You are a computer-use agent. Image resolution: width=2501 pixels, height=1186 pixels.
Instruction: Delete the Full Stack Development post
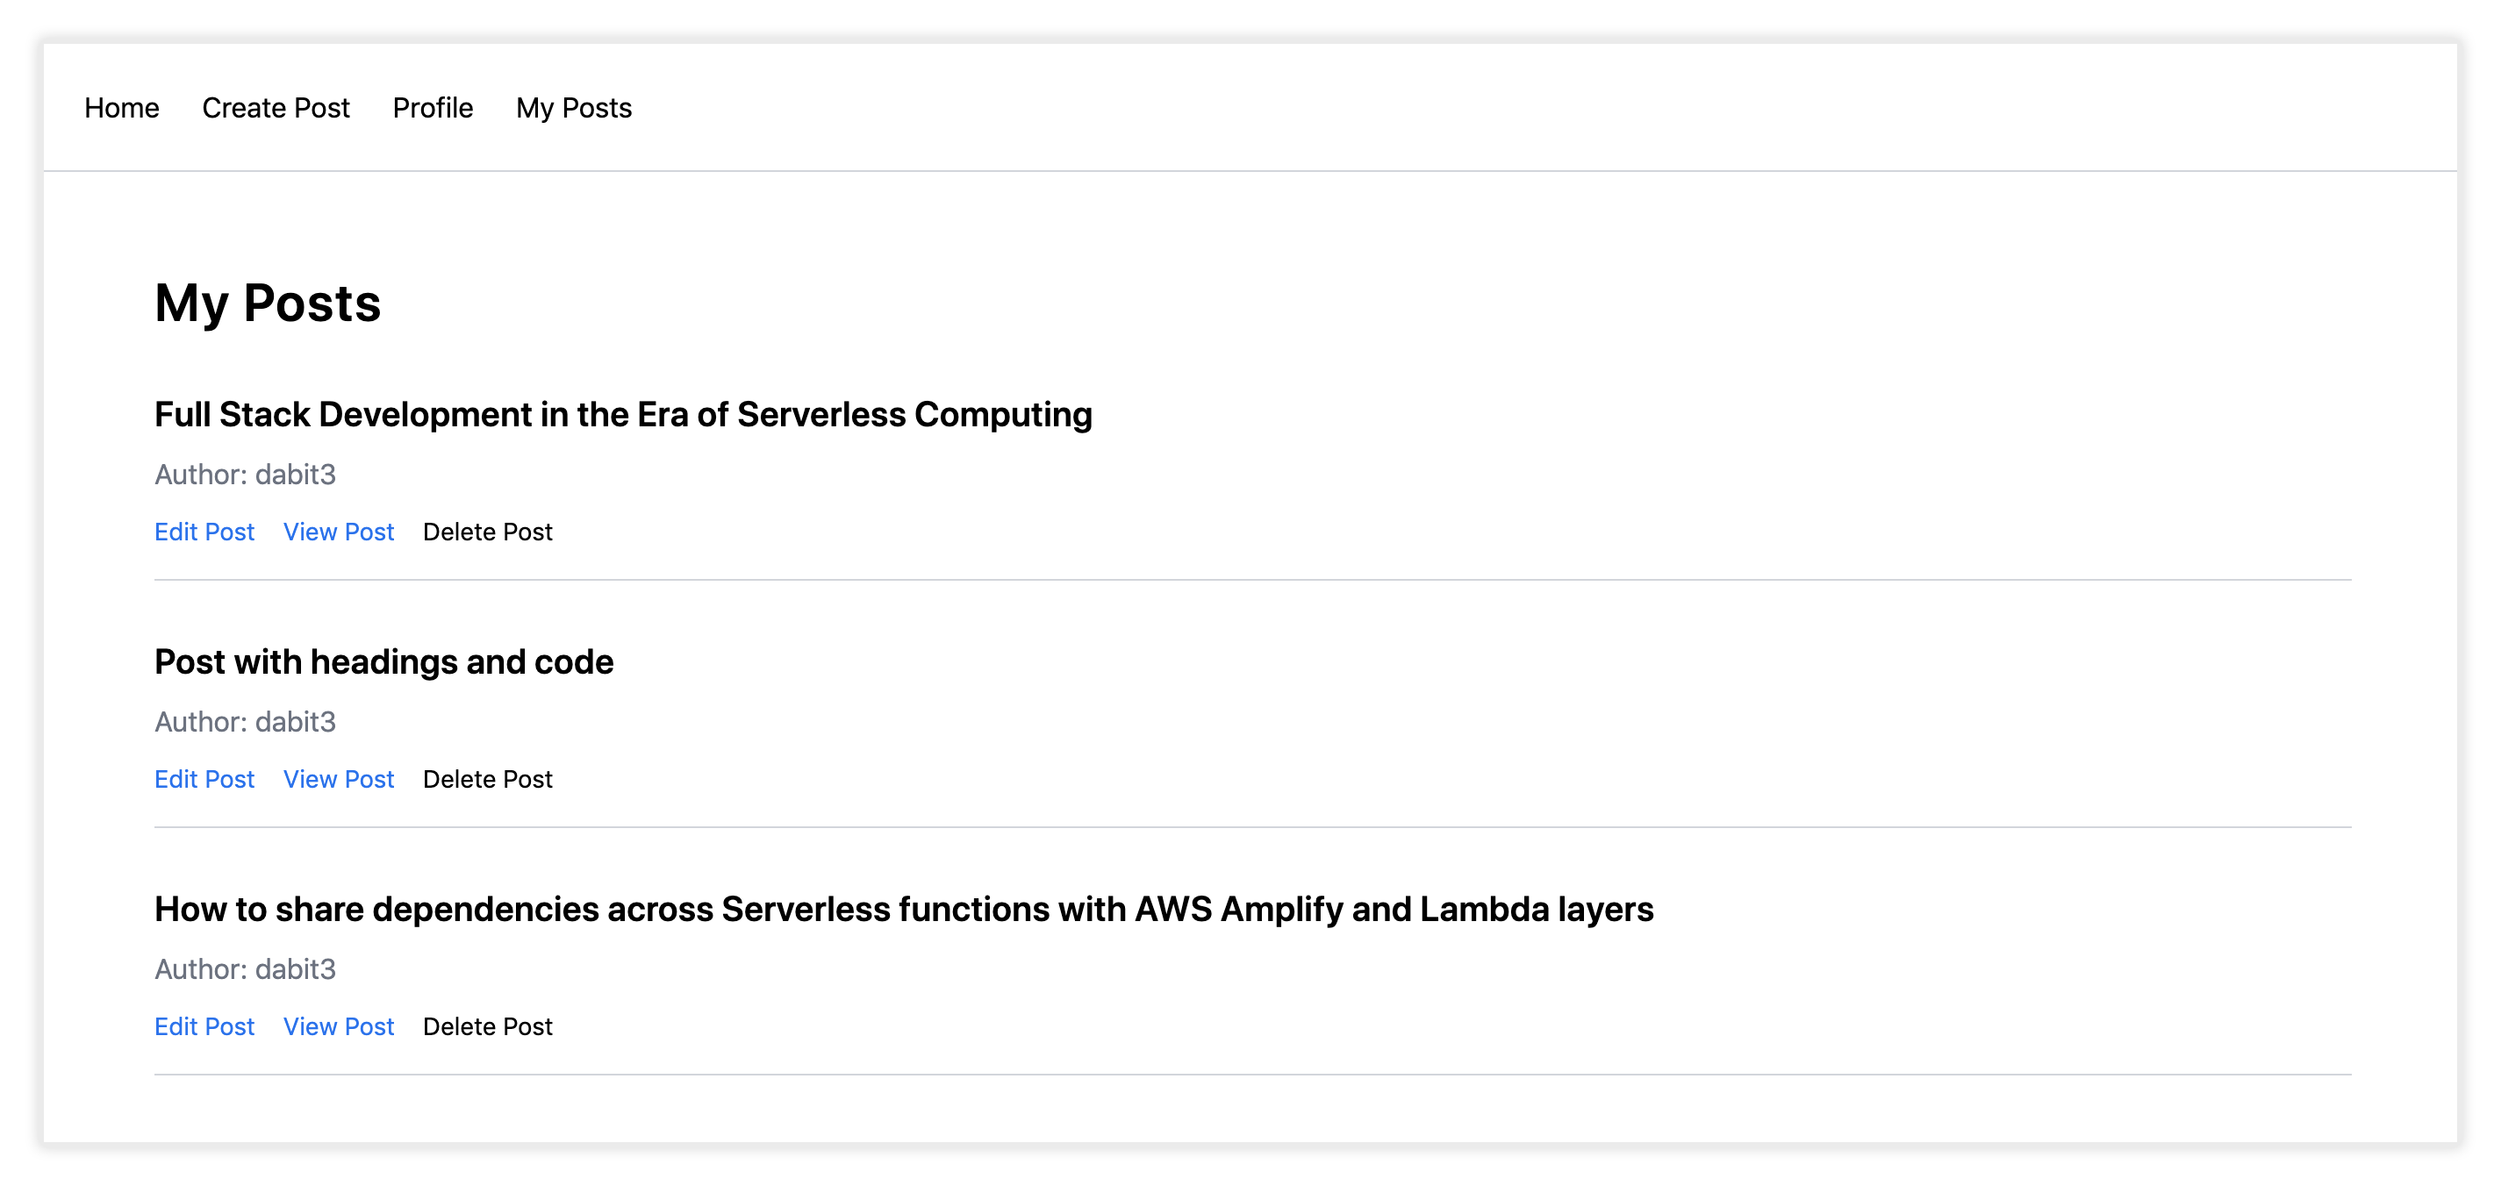(488, 531)
